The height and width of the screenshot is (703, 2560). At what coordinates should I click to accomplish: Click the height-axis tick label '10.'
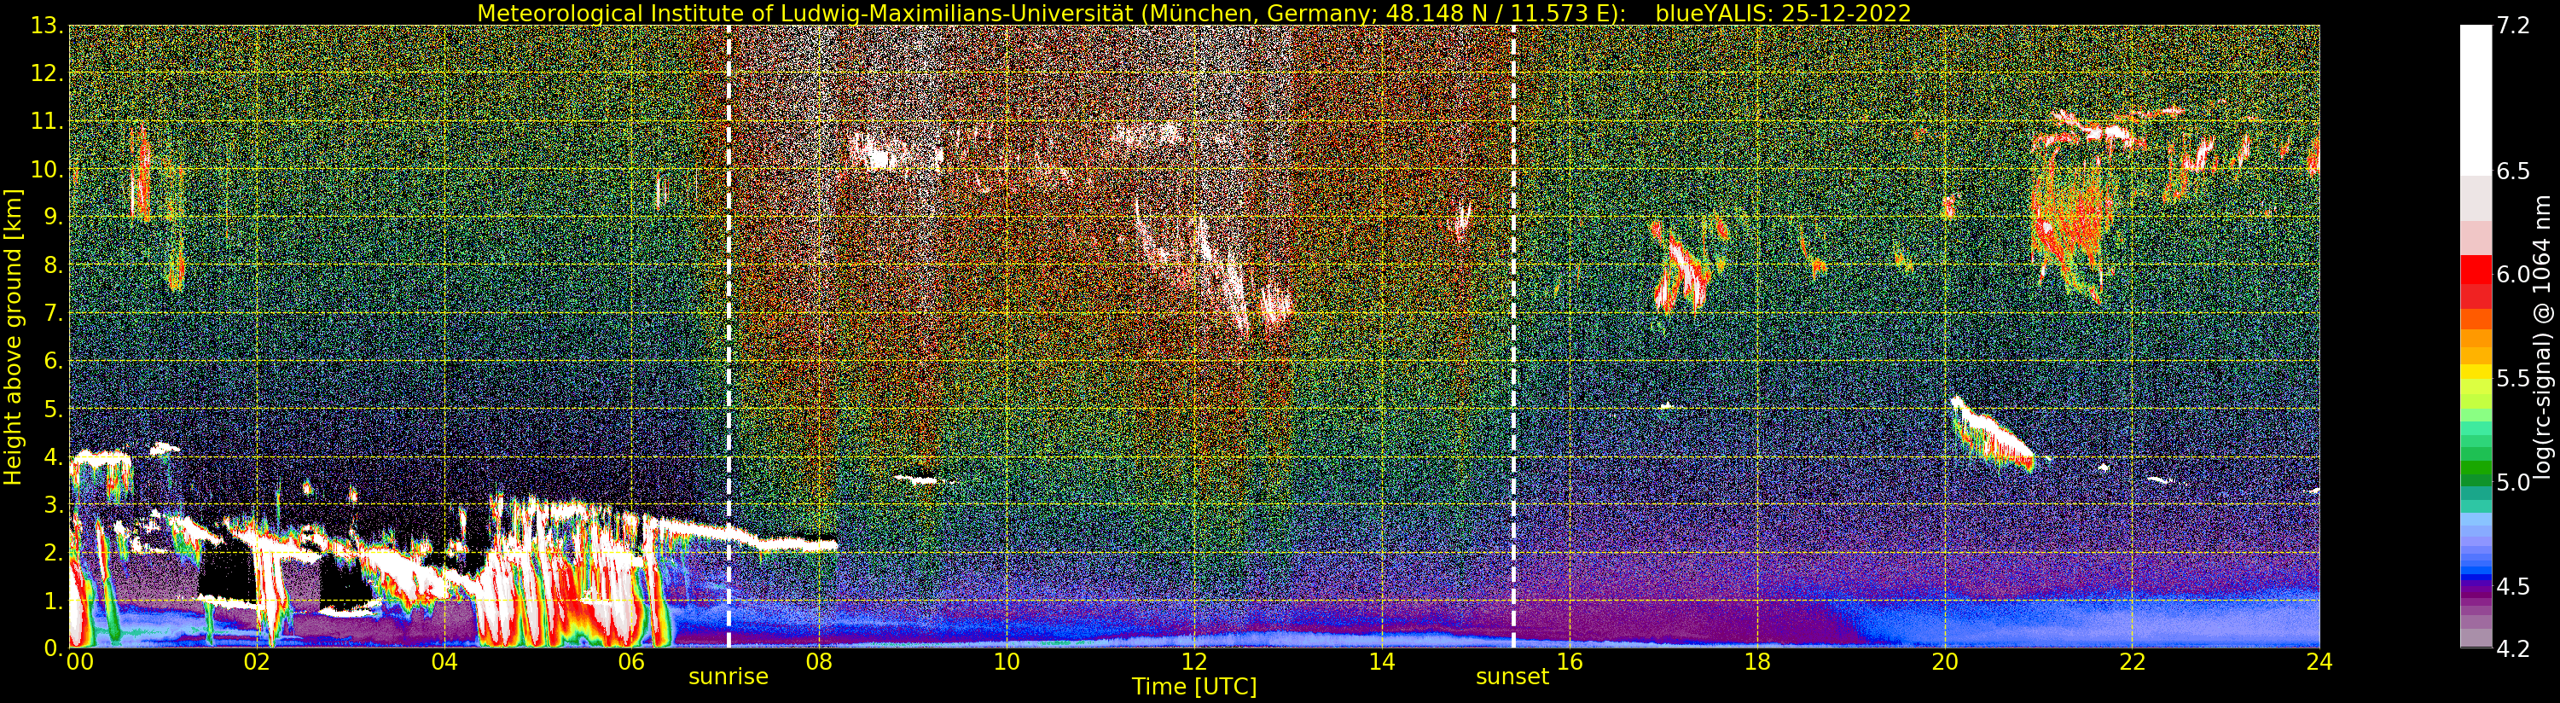click(x=48, y=170)
